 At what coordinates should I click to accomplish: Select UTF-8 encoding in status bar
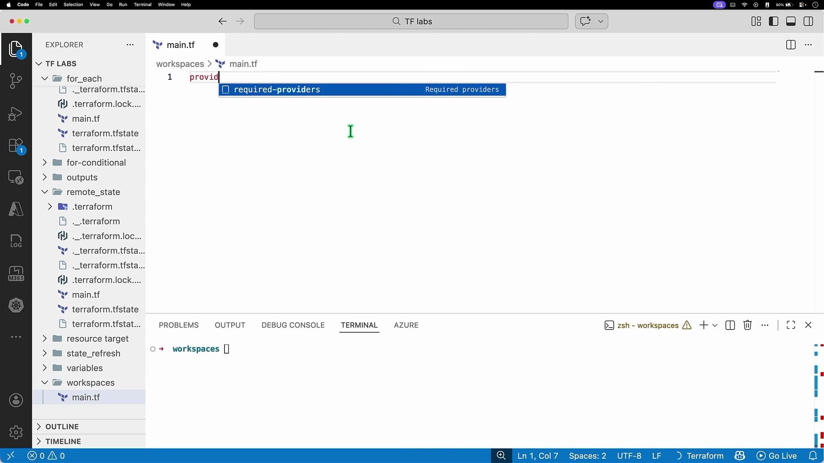(x=629, y=456)
